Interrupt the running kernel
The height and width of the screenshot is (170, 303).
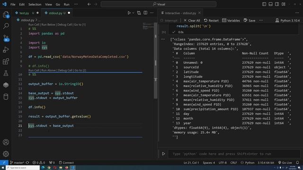pos(169,20)
